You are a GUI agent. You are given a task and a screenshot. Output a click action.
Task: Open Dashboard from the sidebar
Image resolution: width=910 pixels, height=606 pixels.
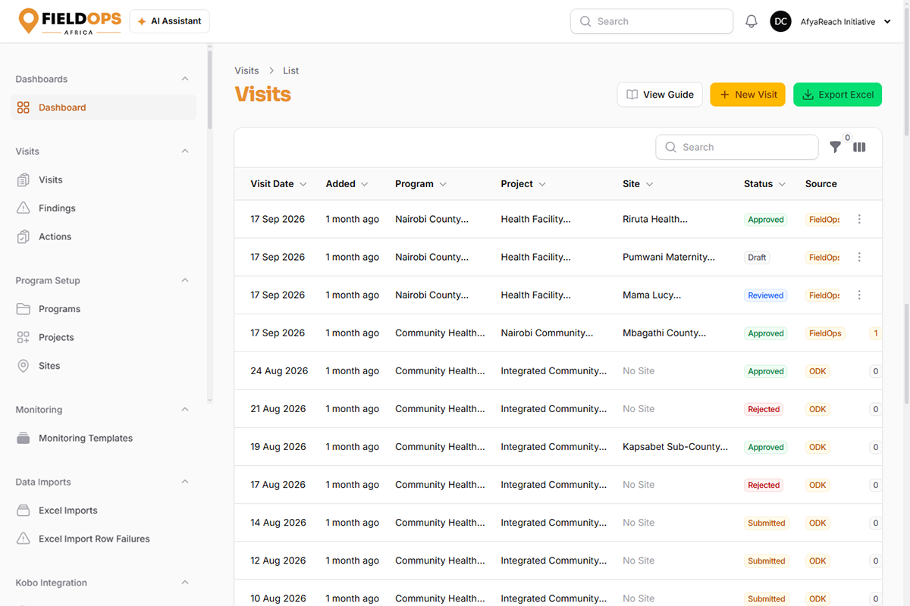[x=104, y=108]
